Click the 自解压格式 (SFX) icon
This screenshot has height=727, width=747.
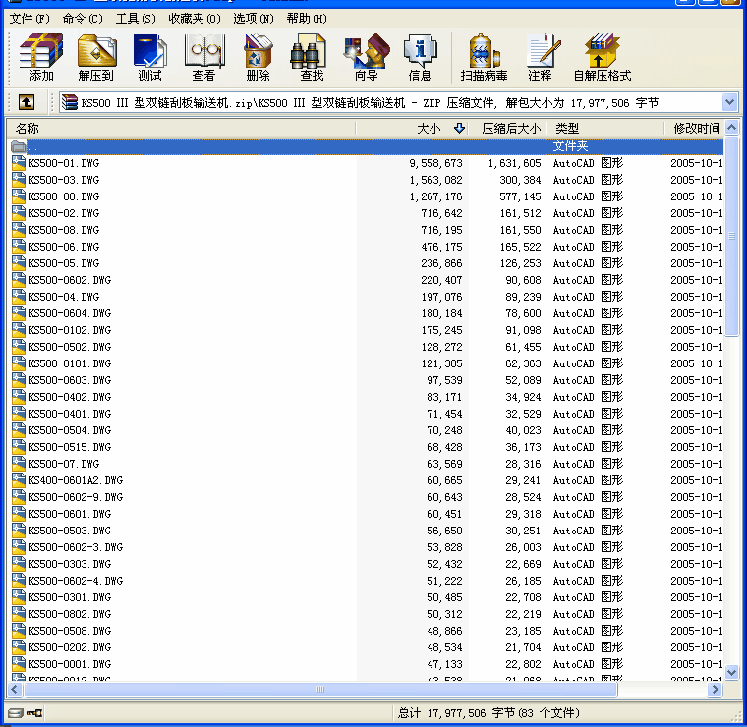coord(602,57)
